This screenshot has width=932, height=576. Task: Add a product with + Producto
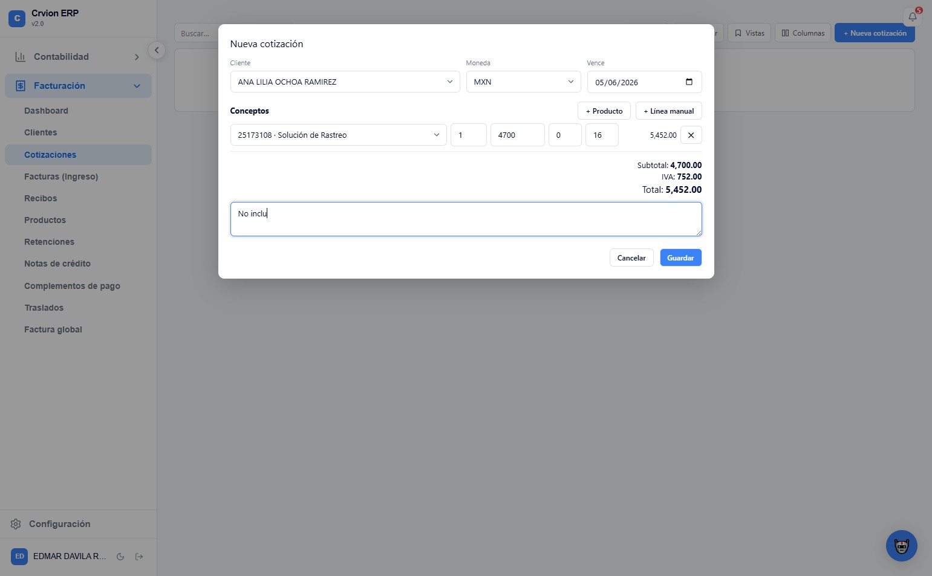(604, 111)
